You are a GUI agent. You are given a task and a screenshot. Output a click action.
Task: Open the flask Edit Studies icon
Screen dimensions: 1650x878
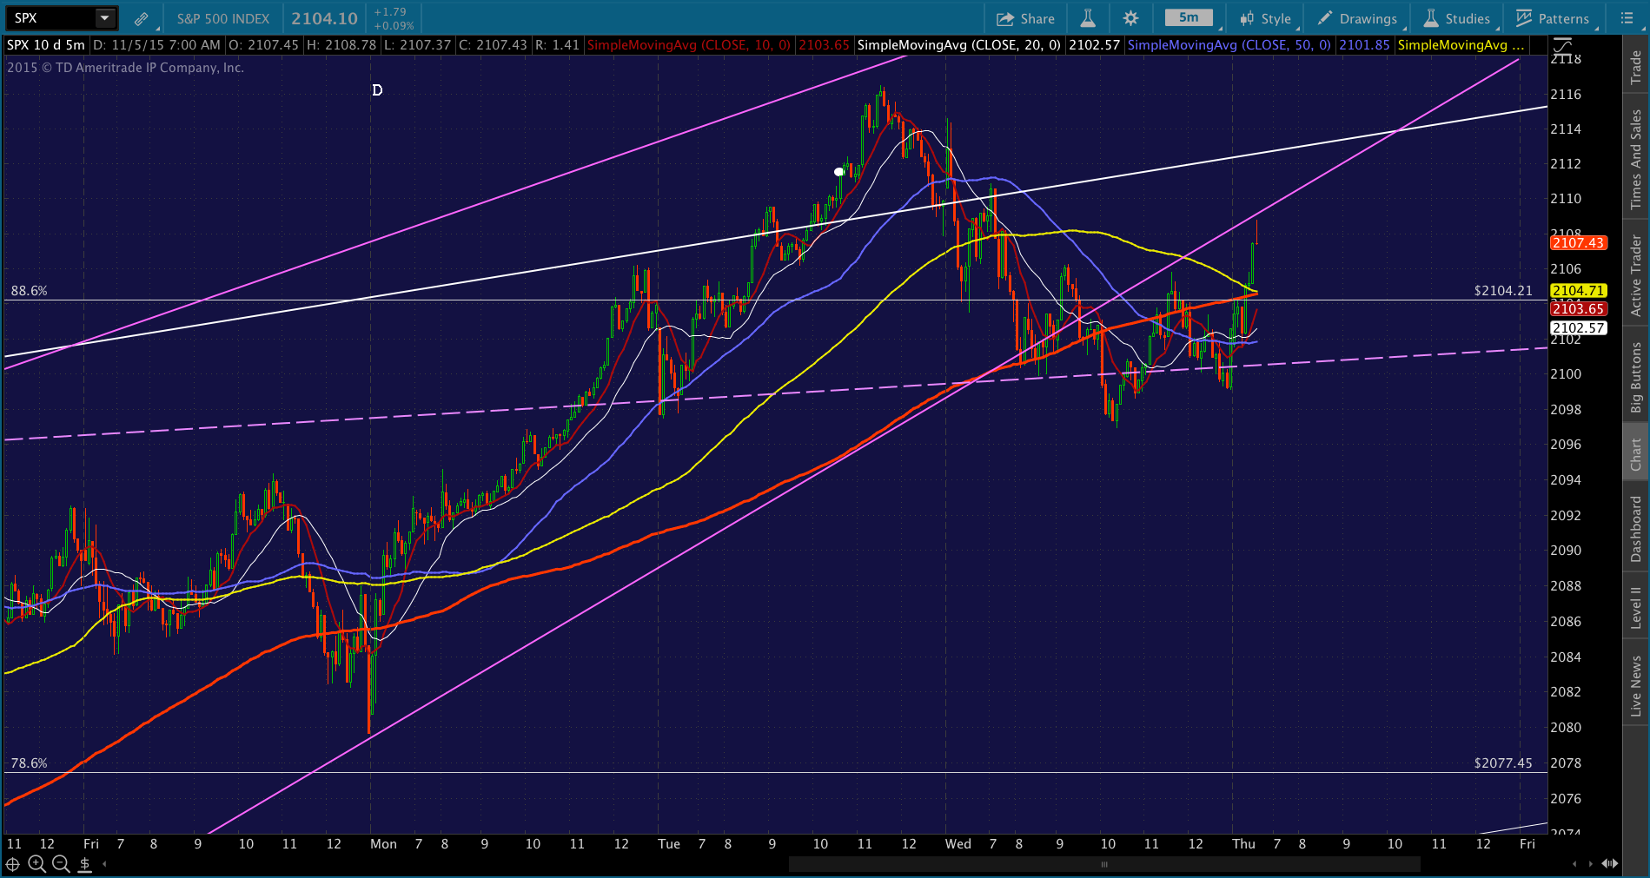pyautogui.click(x=1087, y=18)
